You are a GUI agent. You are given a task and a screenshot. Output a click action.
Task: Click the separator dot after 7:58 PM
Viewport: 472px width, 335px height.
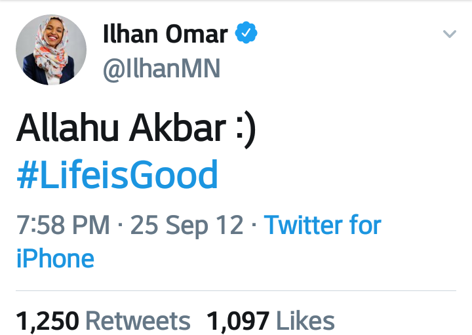tap(120, 226)
